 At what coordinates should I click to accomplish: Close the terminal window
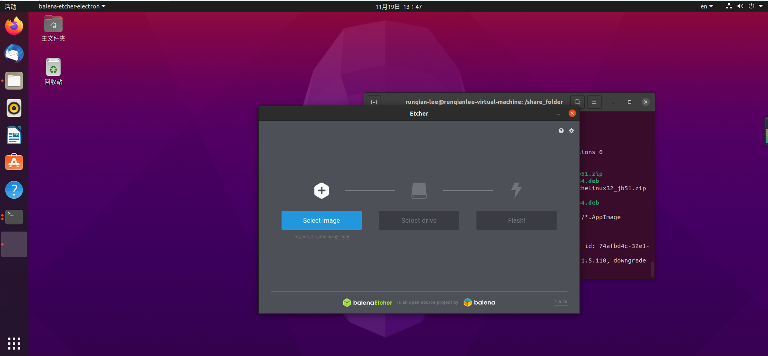pyautogui.click(x=646, y=102)
